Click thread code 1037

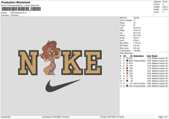149,81
